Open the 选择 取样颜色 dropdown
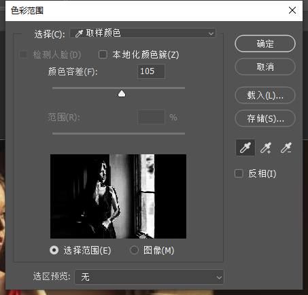The height and width of the screenshot is (295, 308). point(143,33)
